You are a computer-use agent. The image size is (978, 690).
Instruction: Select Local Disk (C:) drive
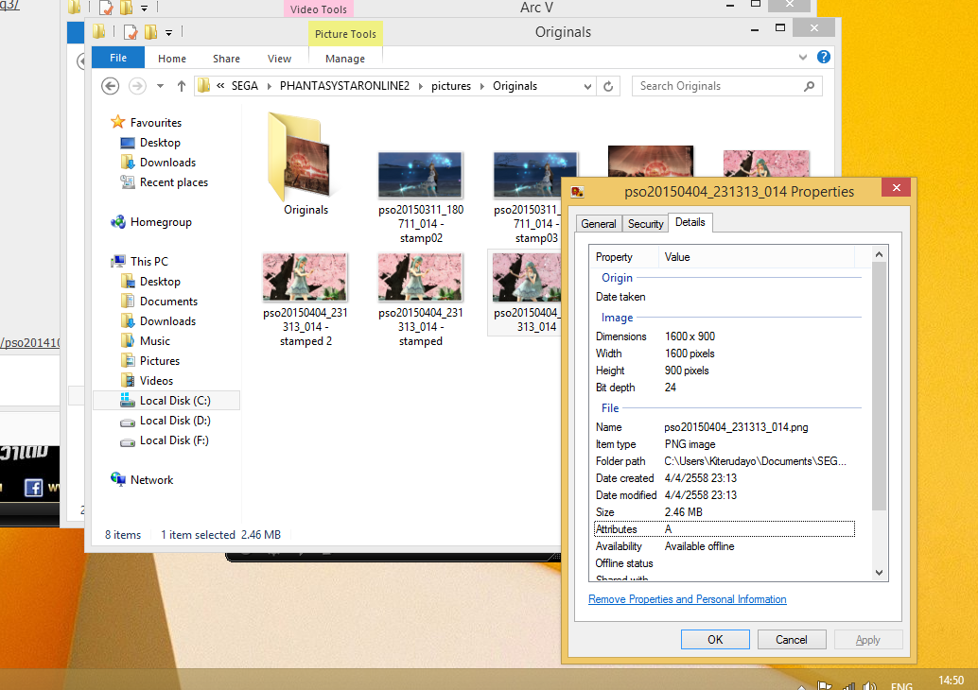click(166, 400)
